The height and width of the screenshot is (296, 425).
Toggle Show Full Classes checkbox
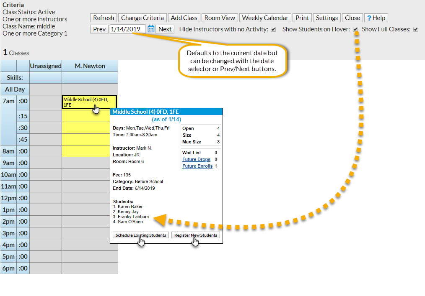pos(416,29)
